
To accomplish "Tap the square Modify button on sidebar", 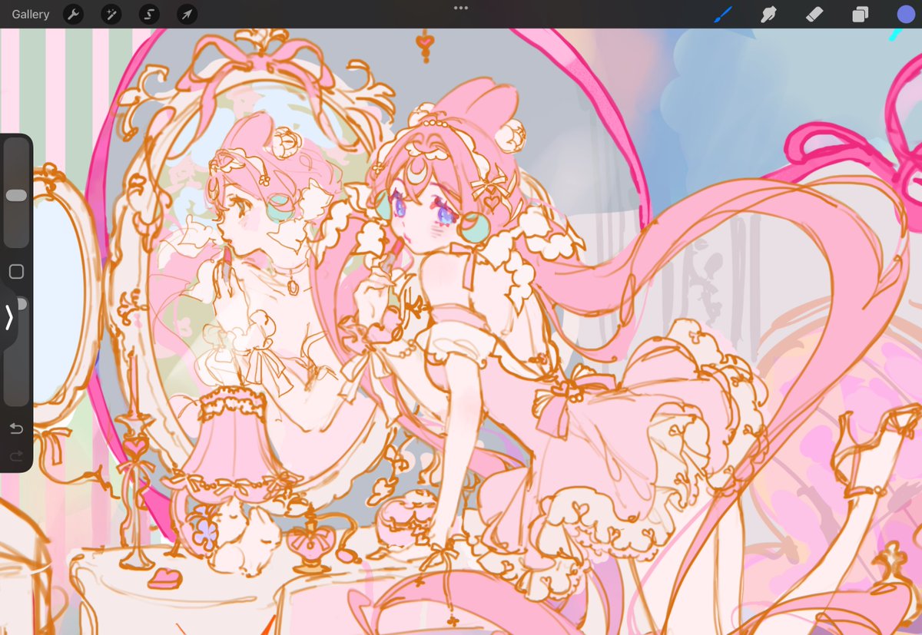I will [x=16, y=271].
